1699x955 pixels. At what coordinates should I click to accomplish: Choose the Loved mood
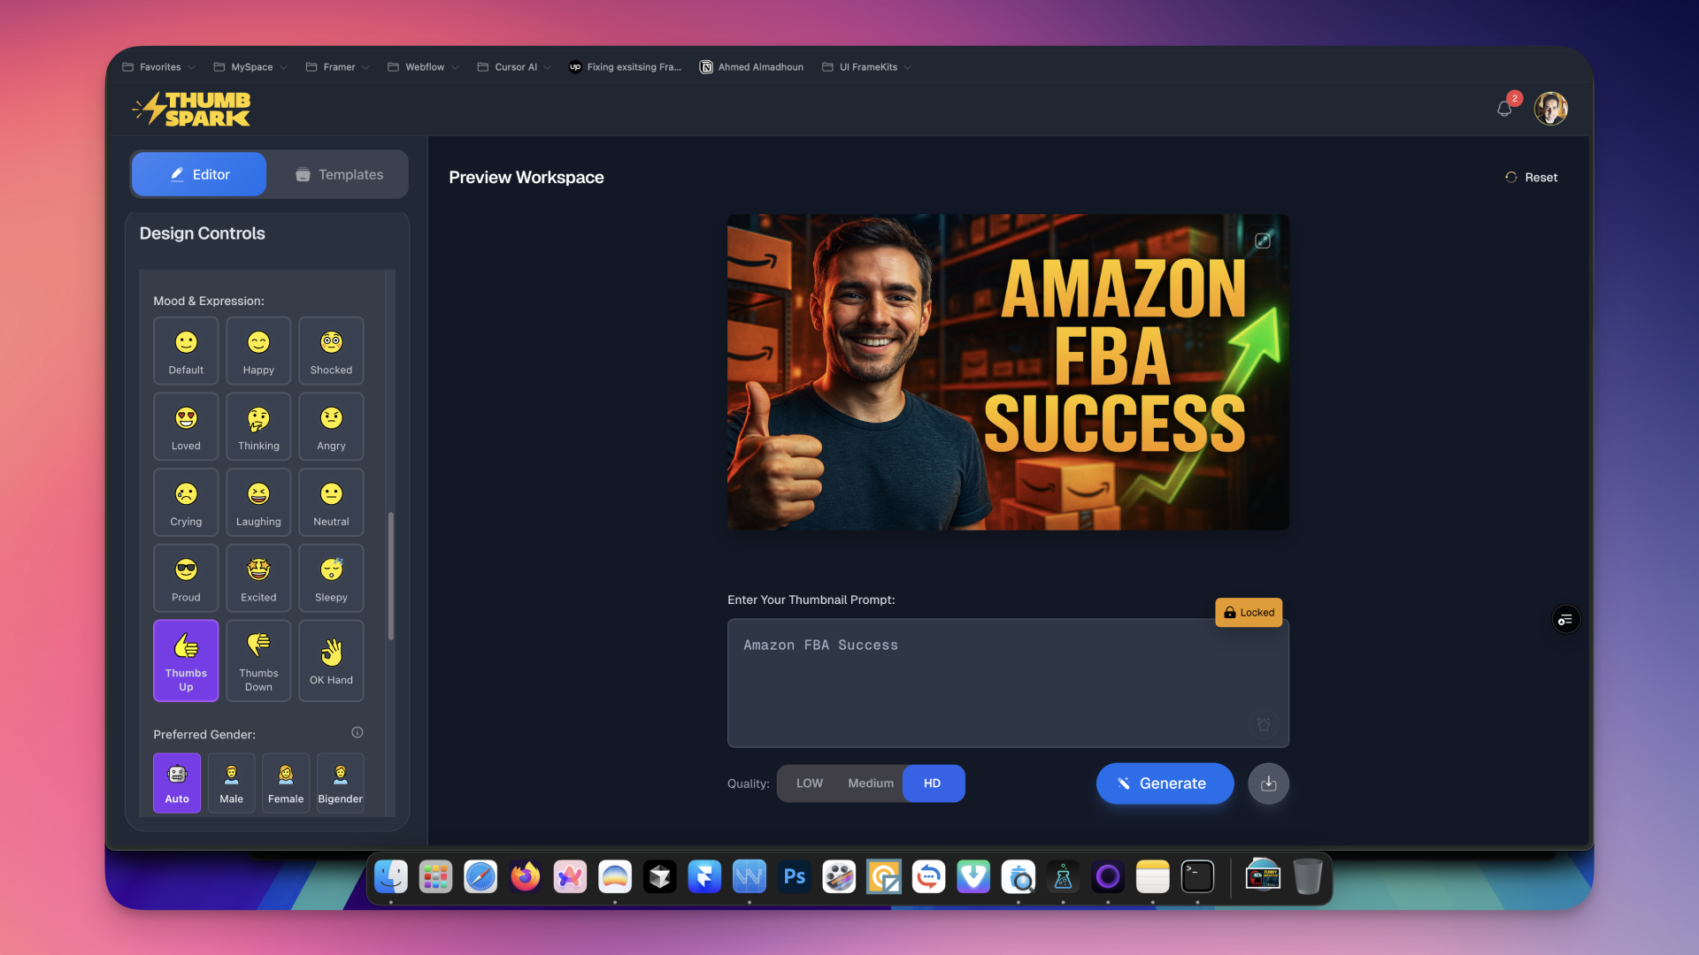point(186,427)
